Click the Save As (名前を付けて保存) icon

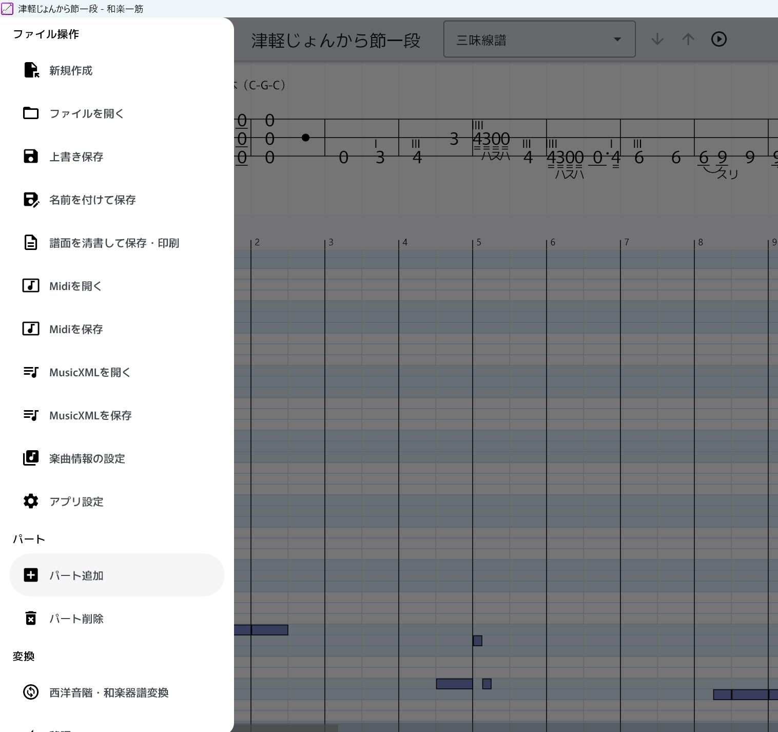[31, 200]
